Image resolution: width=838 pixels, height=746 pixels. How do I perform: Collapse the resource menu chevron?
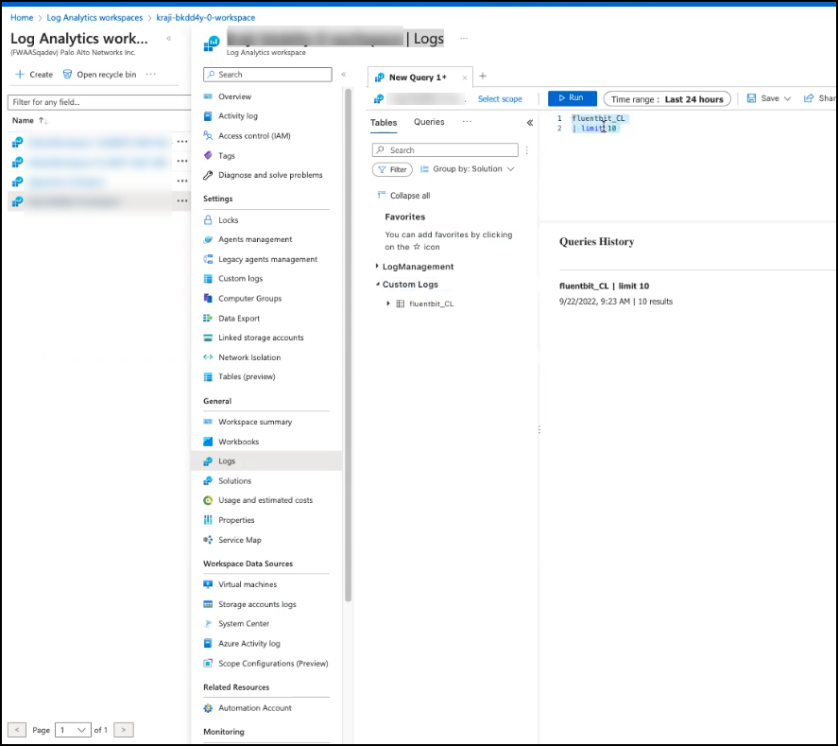pos(344,75)
